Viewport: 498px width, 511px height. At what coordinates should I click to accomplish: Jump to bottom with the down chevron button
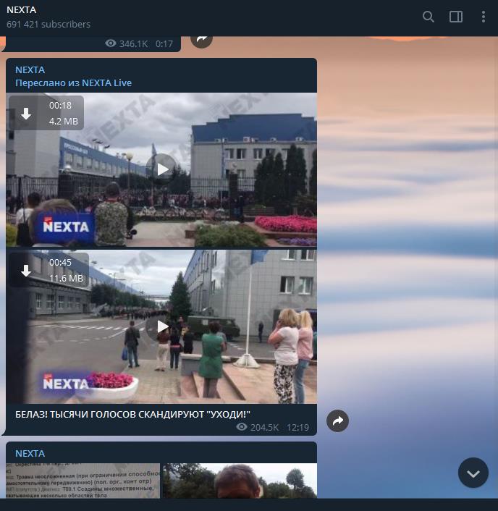pyautogui.click(x=473, y=473)
